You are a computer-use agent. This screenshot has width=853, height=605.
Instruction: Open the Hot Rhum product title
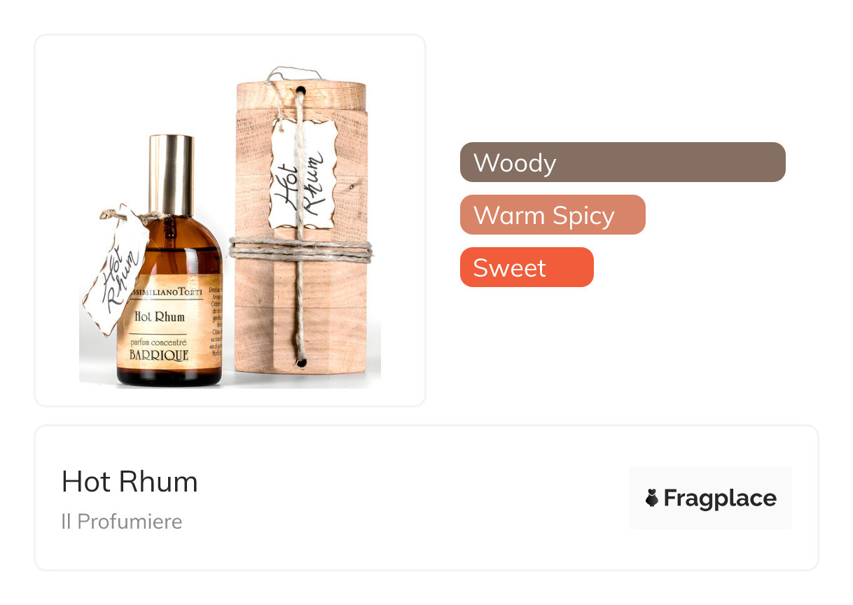coord(130,482)
